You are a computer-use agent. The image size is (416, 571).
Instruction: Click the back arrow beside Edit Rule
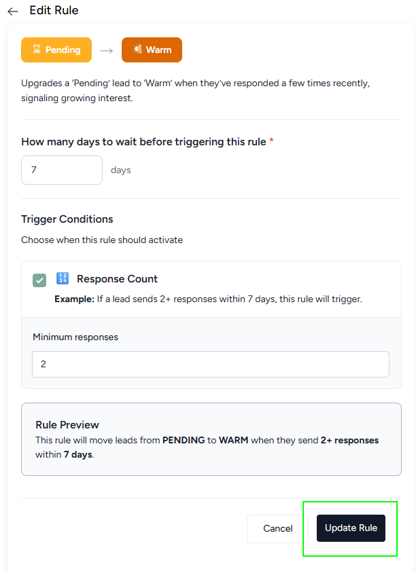(12, 12)
